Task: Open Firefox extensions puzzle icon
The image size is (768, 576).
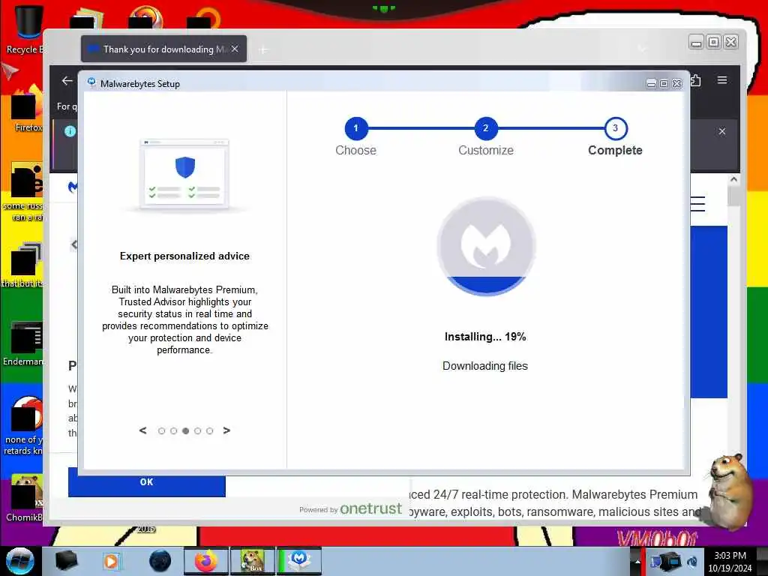Action: tap(695, 80)
